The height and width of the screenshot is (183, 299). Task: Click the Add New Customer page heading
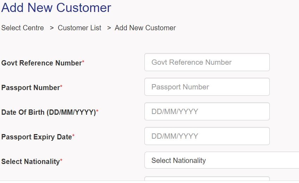point(56,8)
